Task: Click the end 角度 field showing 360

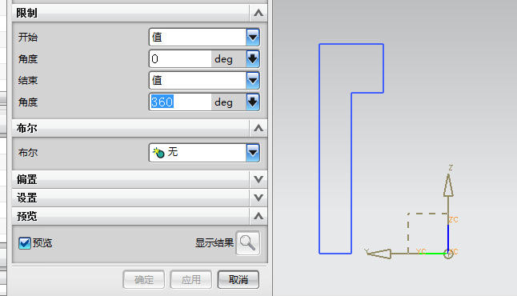Action: coord(180,102)
